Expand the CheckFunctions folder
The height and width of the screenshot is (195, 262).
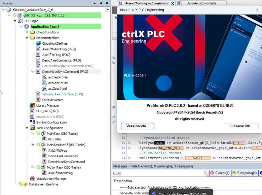tap(27, 32)
